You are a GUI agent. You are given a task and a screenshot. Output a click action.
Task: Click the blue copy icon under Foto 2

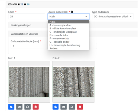click(56, 107)
